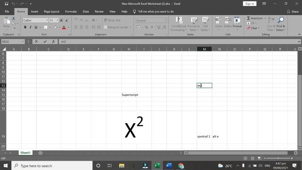Click the horizontal scrollbar
Screen dimensions: 302x170
click(238, 153)
